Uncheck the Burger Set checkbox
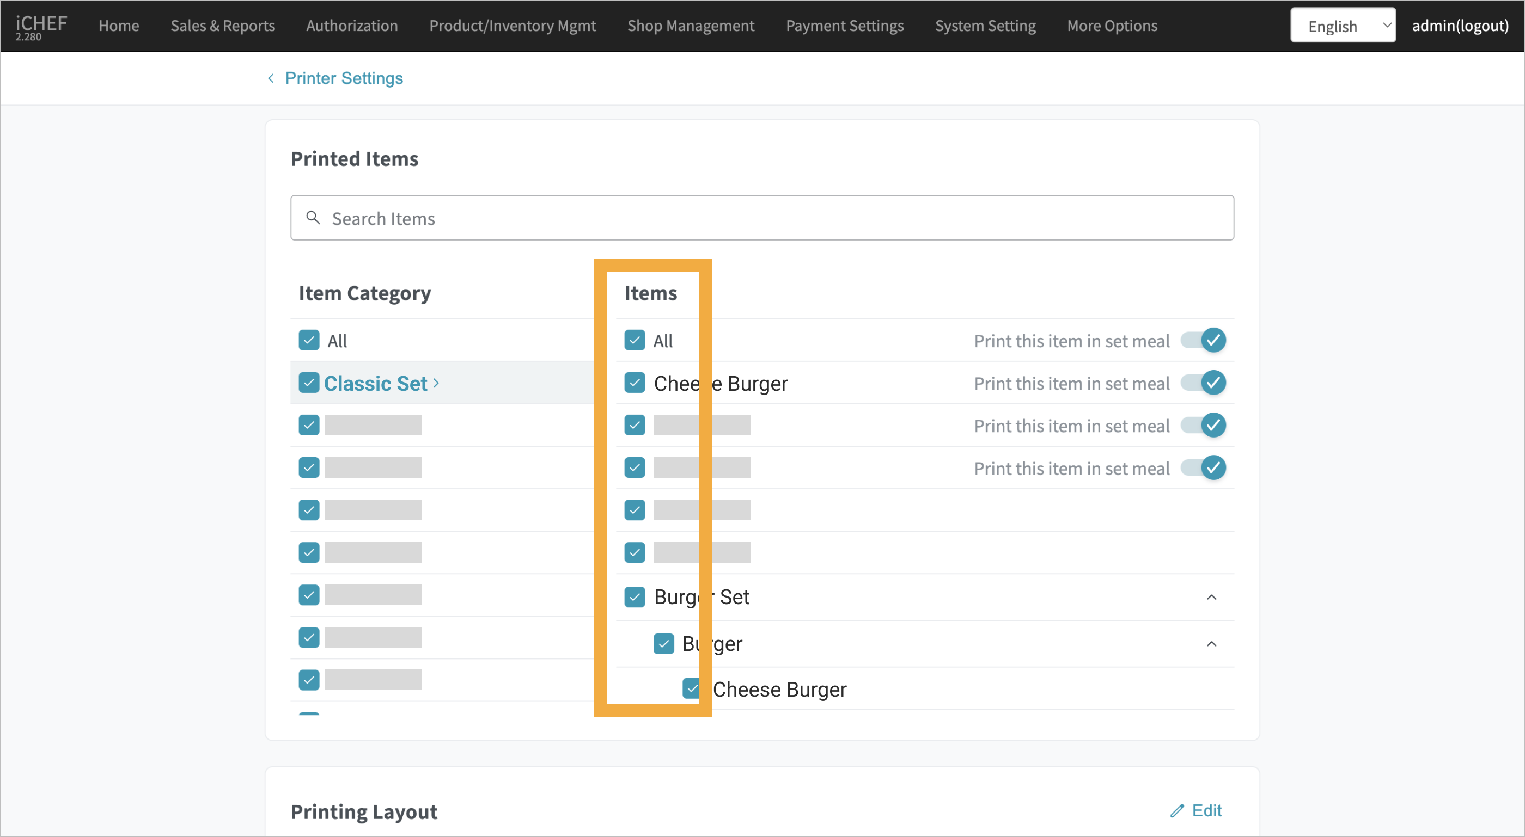Image resolution: width=1525 pixels, height=837 pixels. [x=635, y=597]
